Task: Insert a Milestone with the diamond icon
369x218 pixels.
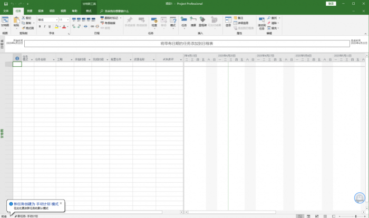Action: pyautogui.click(x=202, y=20)
